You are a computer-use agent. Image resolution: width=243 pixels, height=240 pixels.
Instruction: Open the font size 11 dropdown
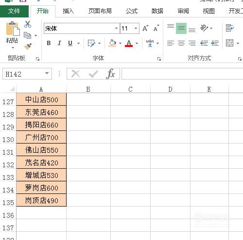pyautogui.click(x=136, y=29)
